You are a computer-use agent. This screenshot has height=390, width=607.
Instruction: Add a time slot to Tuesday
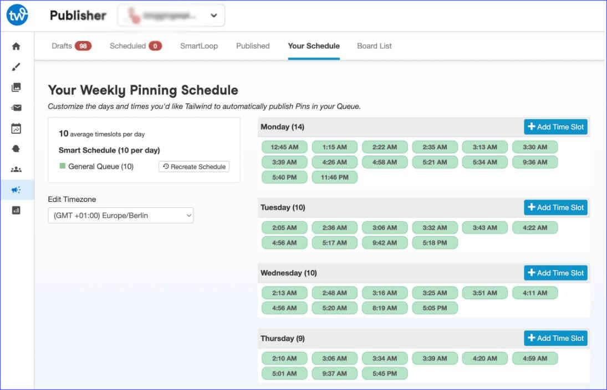pos(555,207)
